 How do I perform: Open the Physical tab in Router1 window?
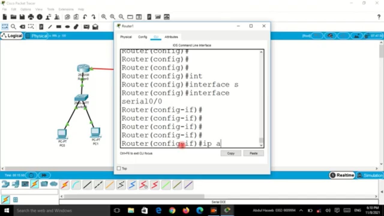tap(126, 37)
